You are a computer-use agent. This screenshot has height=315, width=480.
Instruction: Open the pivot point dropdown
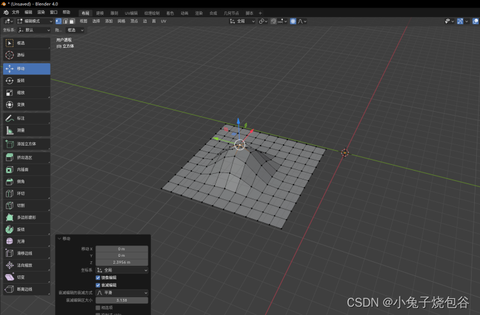click(x=263, y=21)
